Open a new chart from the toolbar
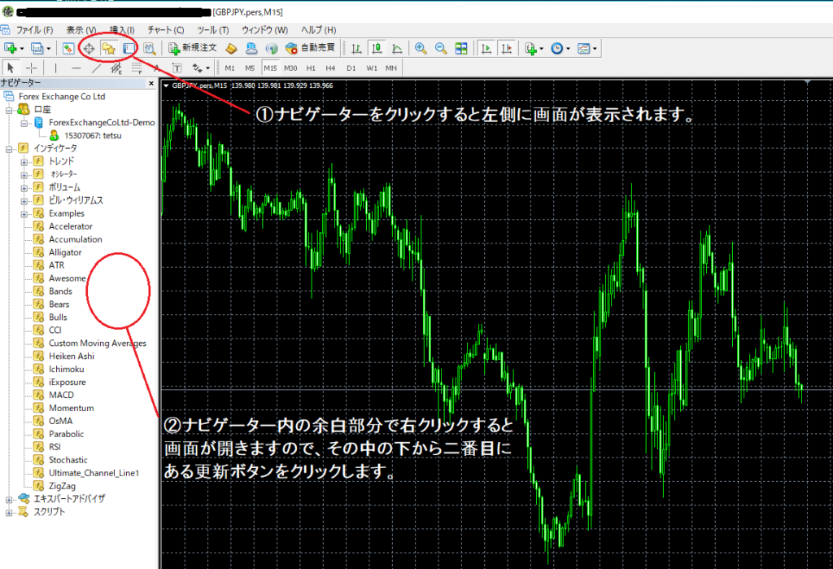The height and width of the screenshot is (569, 833). pos(11,48)
